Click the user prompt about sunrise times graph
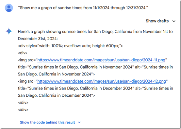 pos(83,8)
